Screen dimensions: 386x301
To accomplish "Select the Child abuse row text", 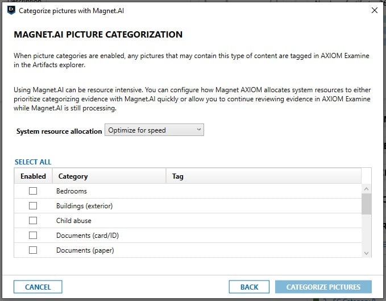I will pos(73,221).
